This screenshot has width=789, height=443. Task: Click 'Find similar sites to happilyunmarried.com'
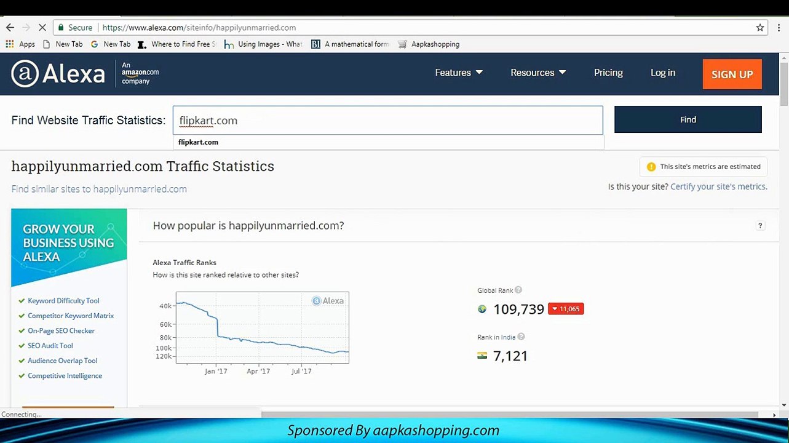(99, 189)
